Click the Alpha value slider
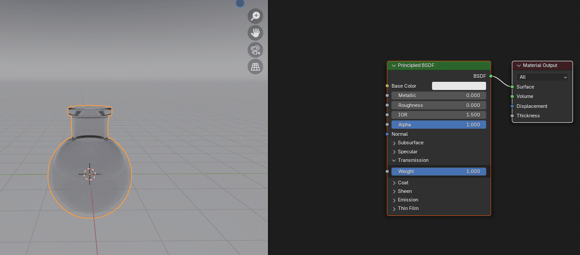Image resolution: width=580 pixels, height=255 pixels. (438, 125)
